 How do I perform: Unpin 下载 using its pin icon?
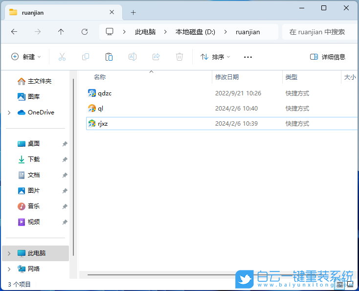tap(65, 159)
